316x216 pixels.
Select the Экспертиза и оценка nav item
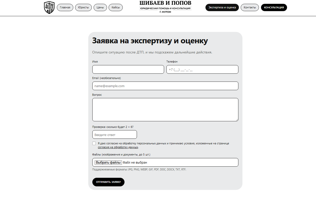(x=222, y=8)
